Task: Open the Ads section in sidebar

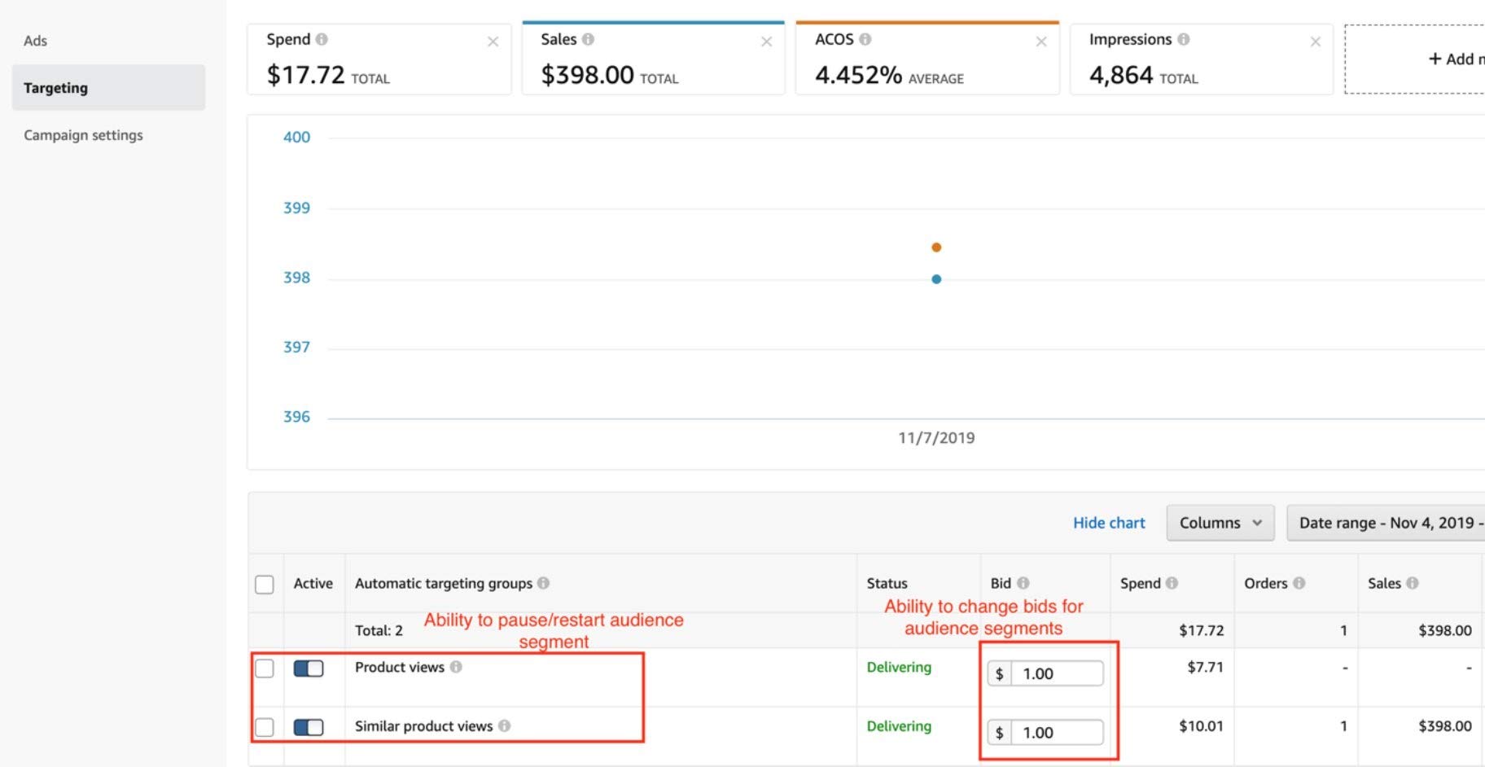Action: (36, 41)
